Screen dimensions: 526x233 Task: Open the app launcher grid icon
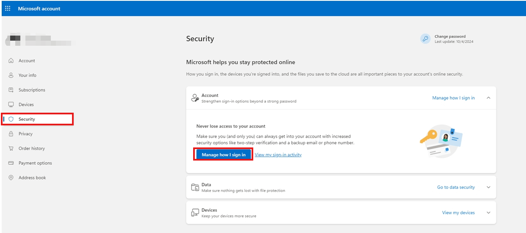(8, 8)
